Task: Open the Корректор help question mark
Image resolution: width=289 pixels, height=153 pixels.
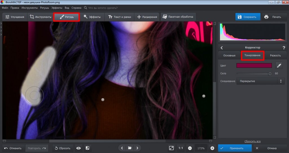Action: [x=284, y=48]
